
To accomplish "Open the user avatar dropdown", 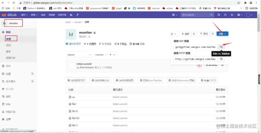I will click(249, 15).
